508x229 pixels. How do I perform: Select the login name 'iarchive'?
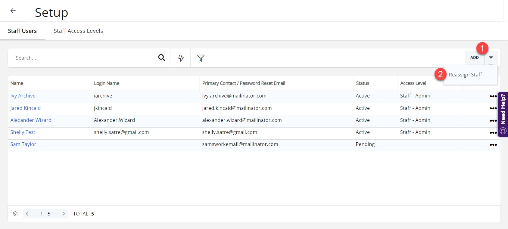(x=103, y=96)
